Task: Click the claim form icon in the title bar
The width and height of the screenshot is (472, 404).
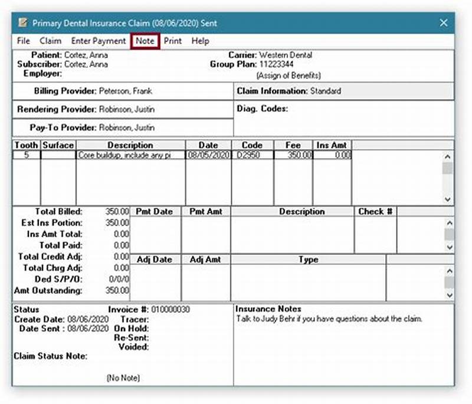Action: 24,22
